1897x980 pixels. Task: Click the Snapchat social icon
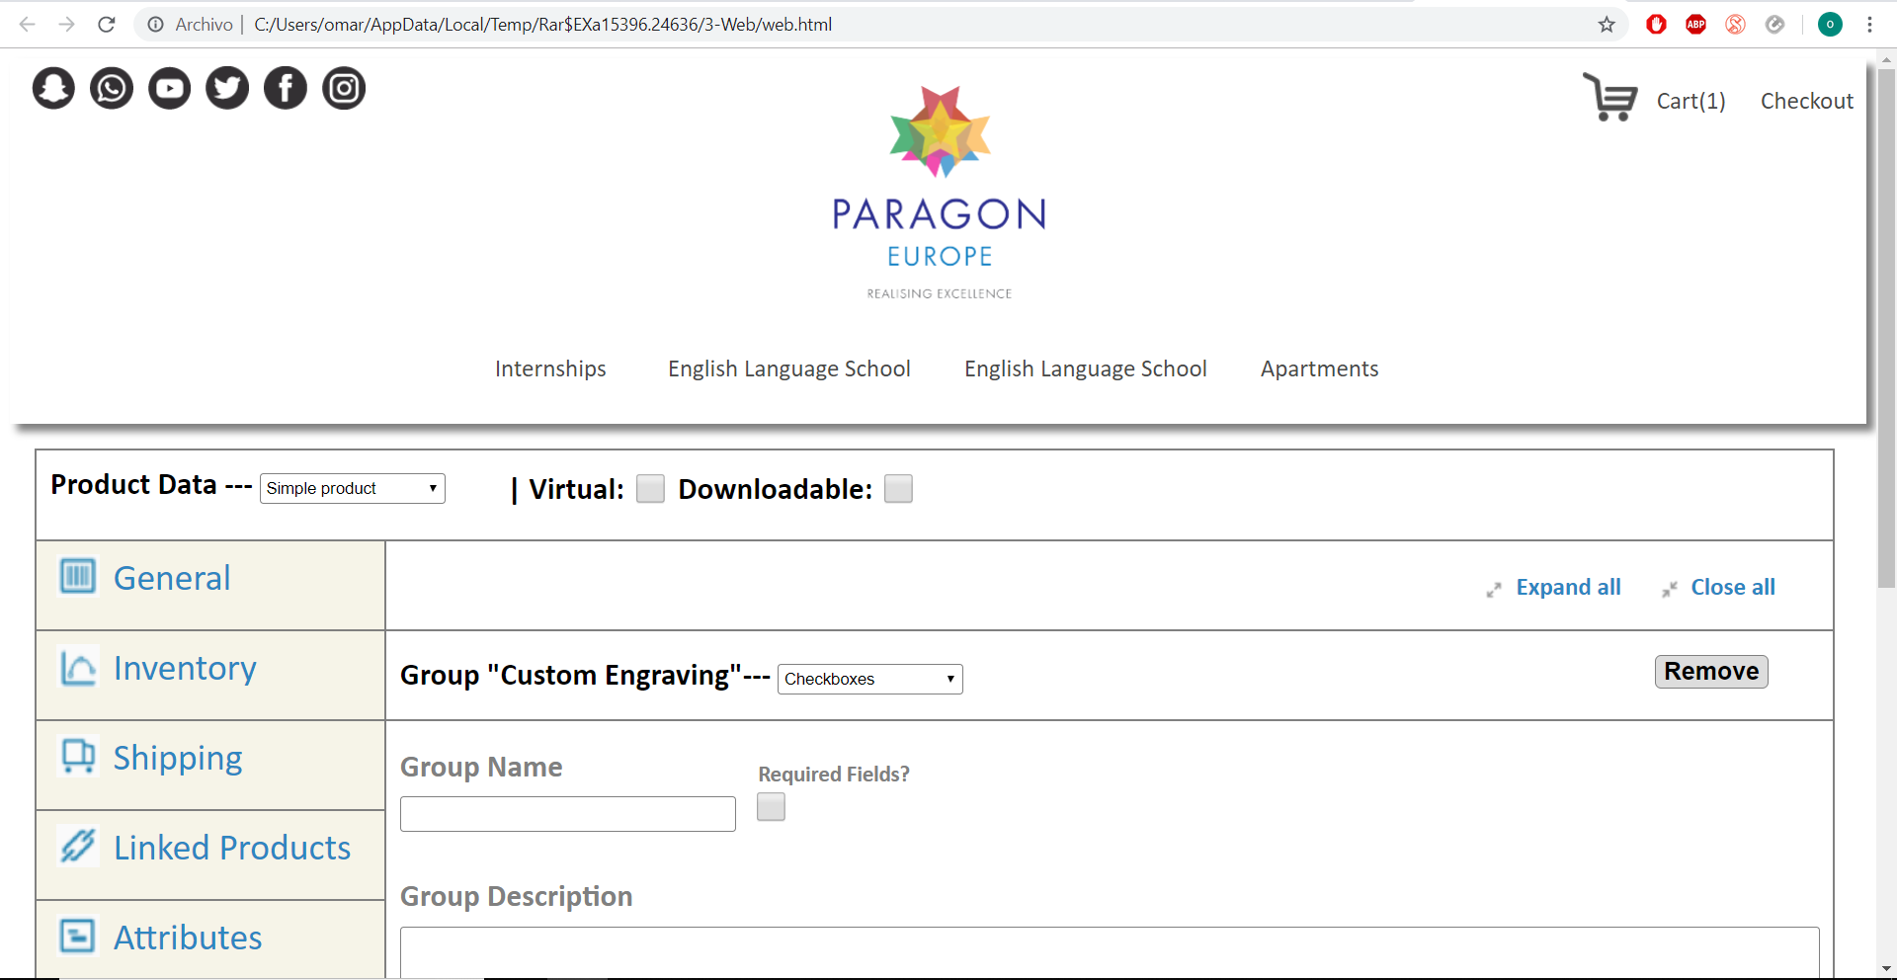tap(53, 88)
